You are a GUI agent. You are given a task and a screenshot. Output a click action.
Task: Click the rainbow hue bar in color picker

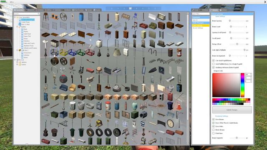tap(242, 85)
